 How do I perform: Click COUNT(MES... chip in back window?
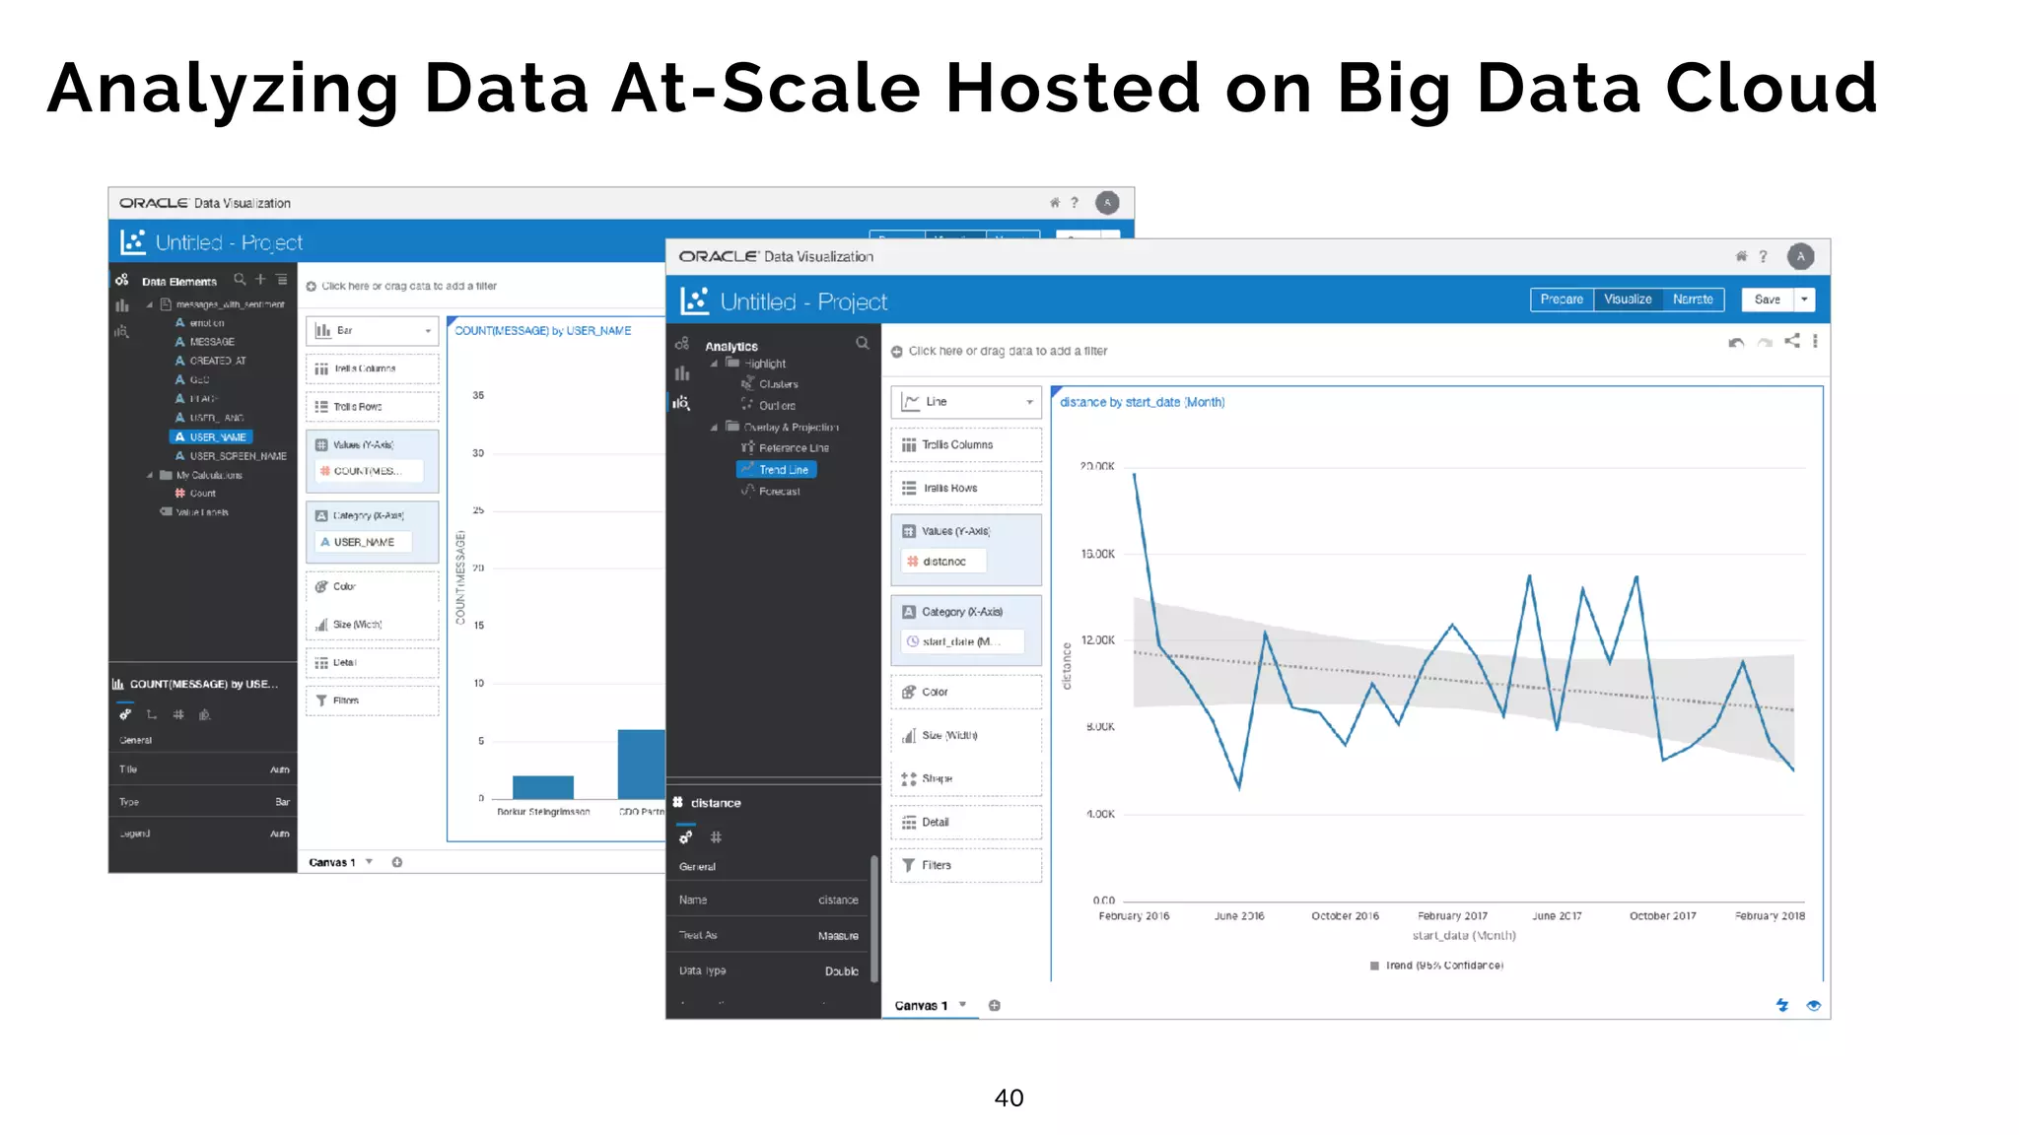369,471
